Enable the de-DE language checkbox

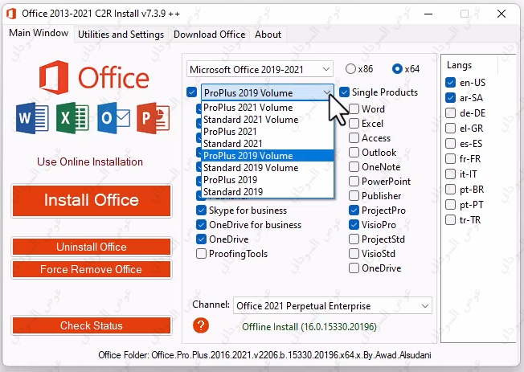451,113
